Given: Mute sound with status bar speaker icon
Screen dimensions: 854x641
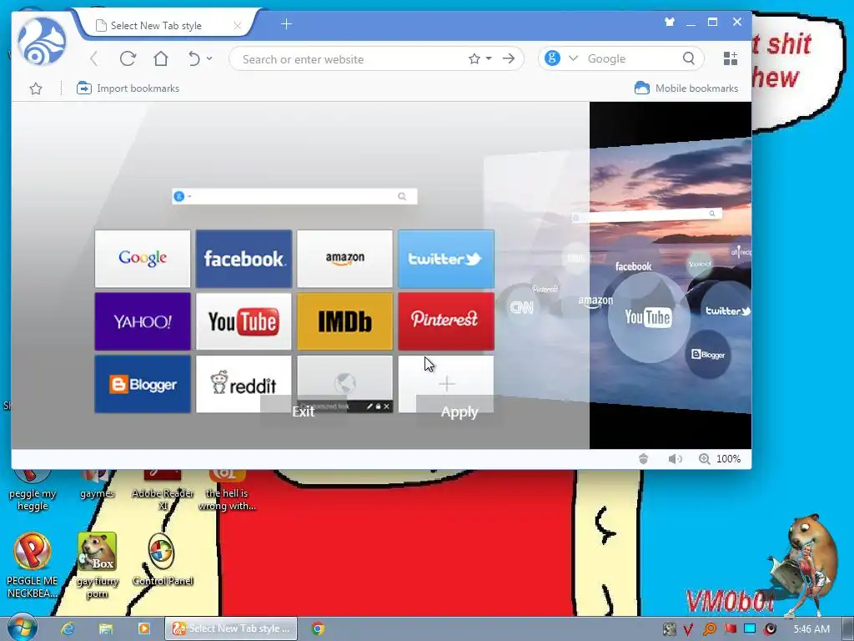Looking at the screenshot, I should click(675, 459).
